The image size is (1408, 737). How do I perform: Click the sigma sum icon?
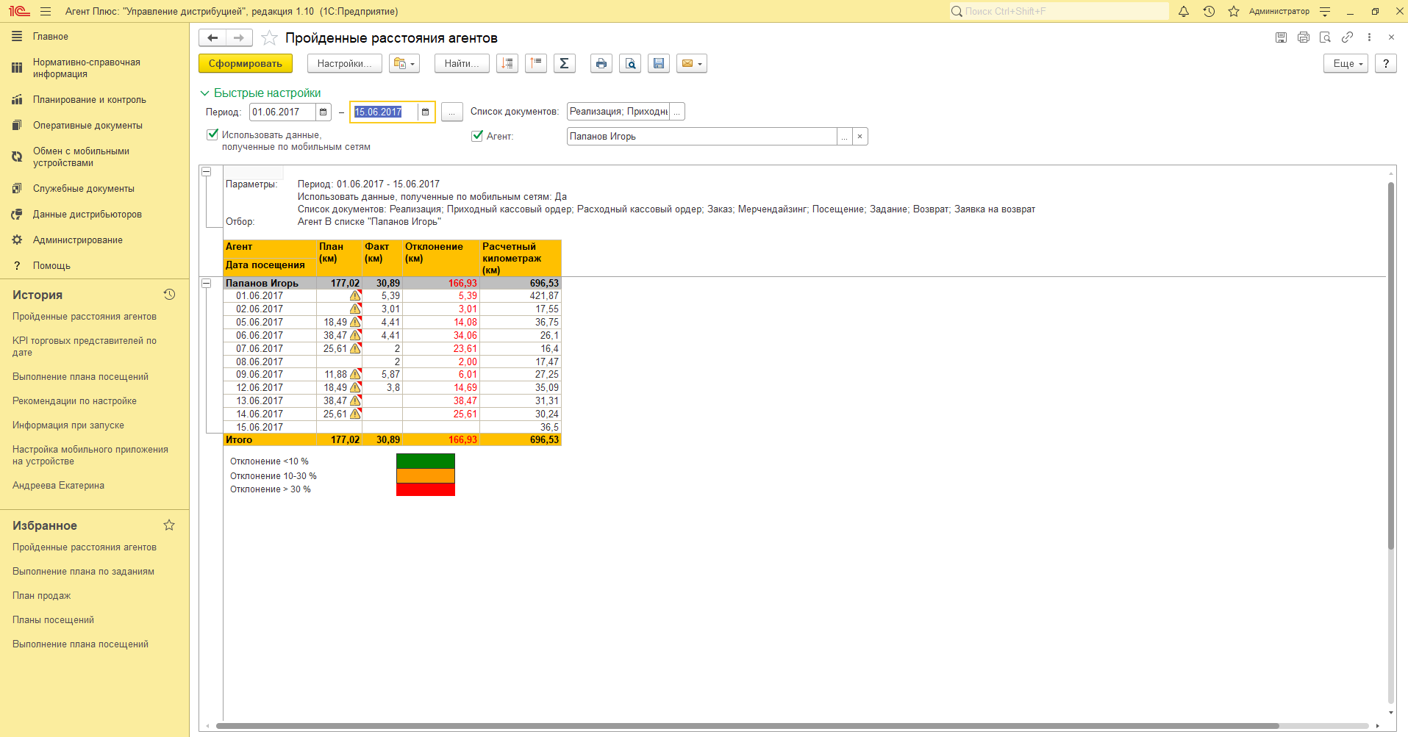coord(564,64)
